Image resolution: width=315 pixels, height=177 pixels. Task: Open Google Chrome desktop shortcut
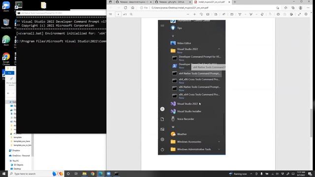click(x=6, y=59)
